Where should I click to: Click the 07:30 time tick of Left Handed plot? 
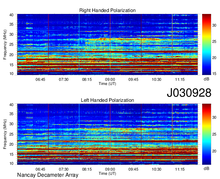click(x=63, y=169)
